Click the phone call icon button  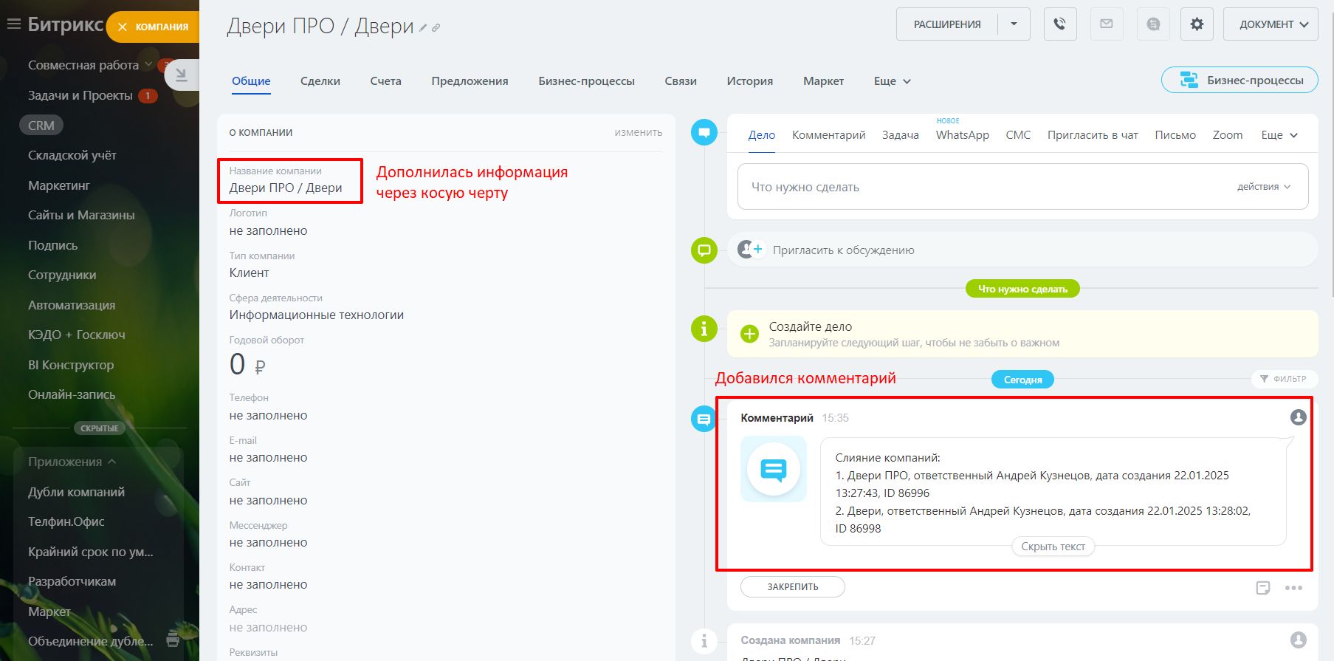pos(1060,24)
